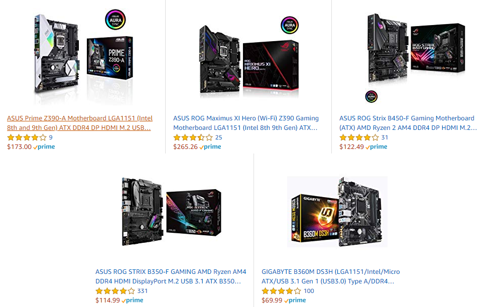Image resolution: width=496 pixels, height=307 pixels.
Task: View star rating of Strix B450-F
Action: point(359,137)
